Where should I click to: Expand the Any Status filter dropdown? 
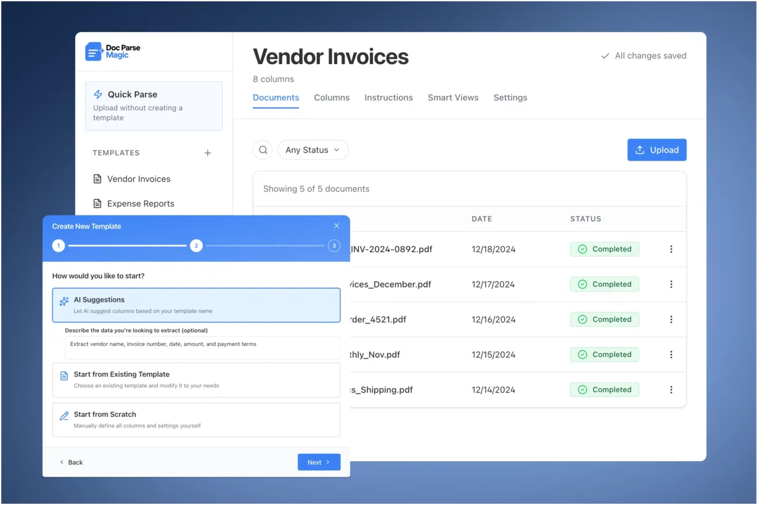tap(313, 150)
